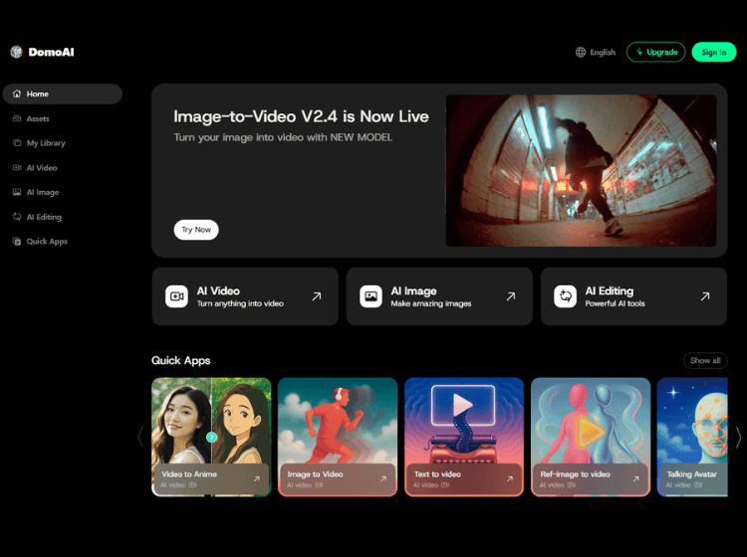Click the DomoAI logo icon
The image size is (747, 557).
pyautogui.click(x=16, y=52)
